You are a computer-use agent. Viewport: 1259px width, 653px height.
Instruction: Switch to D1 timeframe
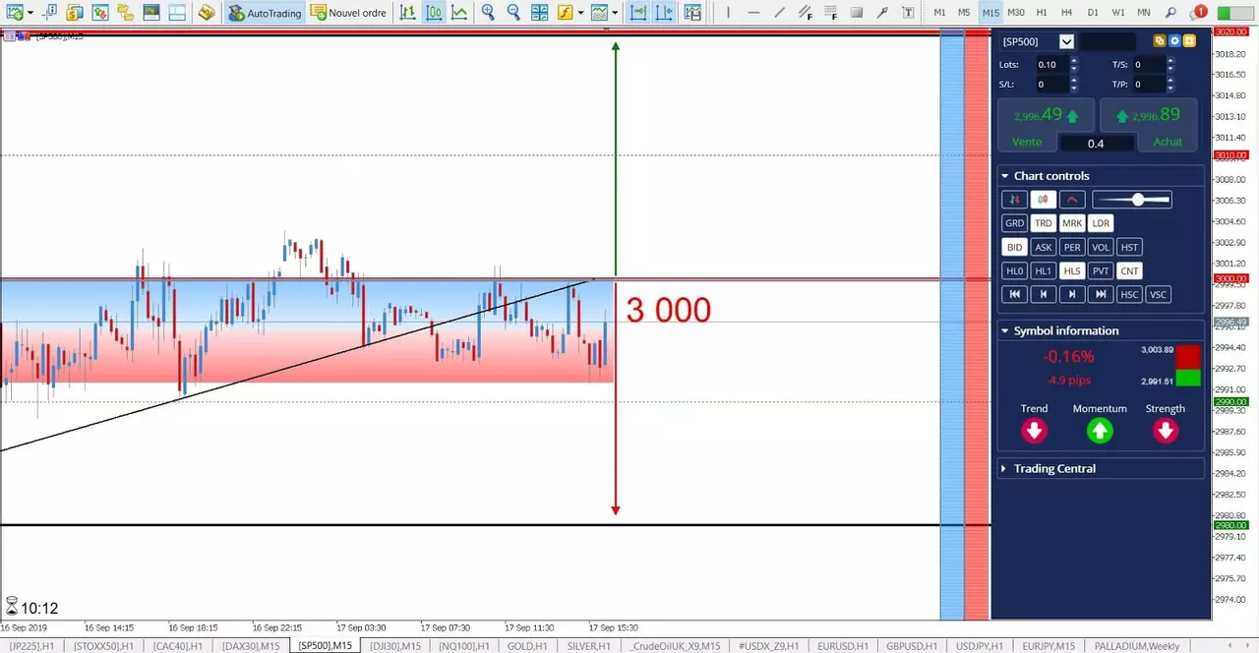click(x=1093, y=13)
